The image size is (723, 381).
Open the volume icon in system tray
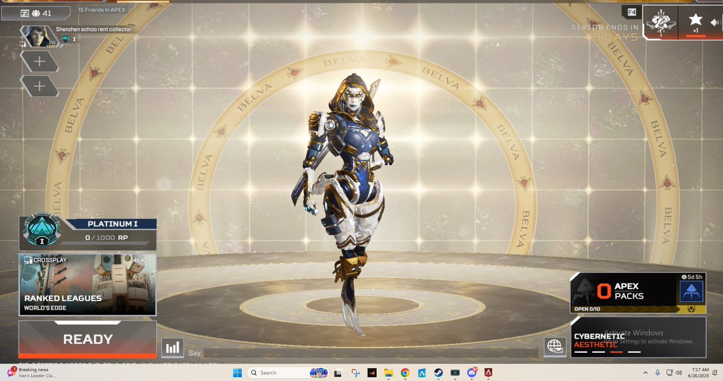pyautogui.click(x=678, y=373)
